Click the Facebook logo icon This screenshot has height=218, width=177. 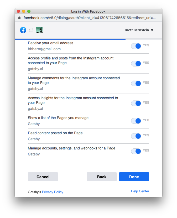point(23,30)
